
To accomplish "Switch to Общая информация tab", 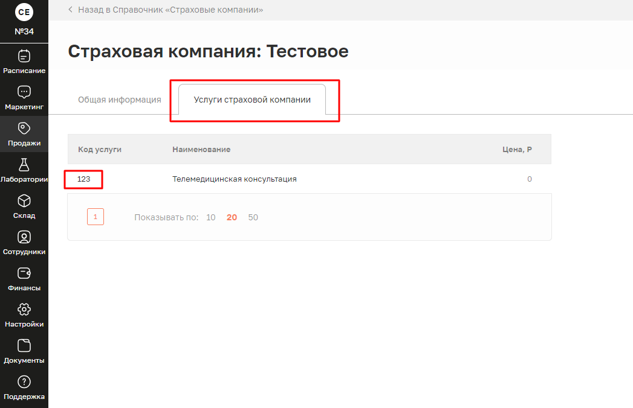I will (x=120, y=100).
